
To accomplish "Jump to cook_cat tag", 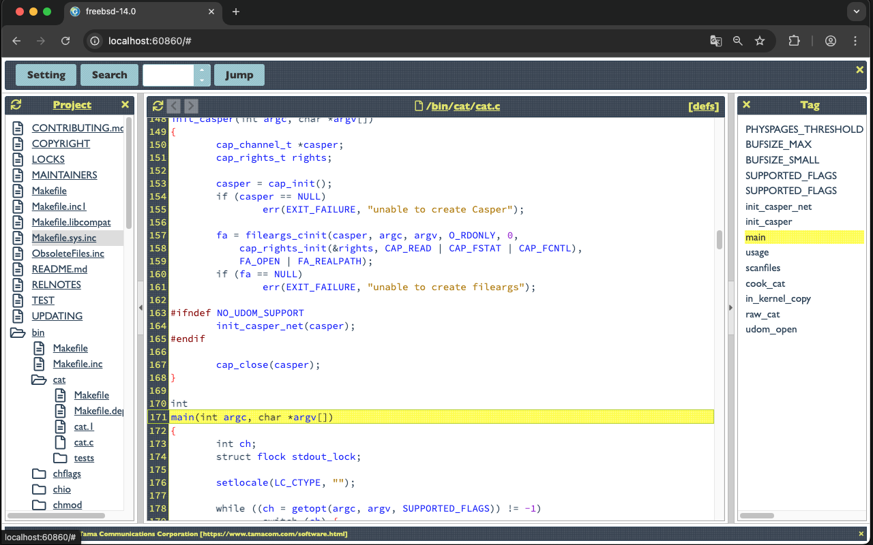I will pos(765,283).
